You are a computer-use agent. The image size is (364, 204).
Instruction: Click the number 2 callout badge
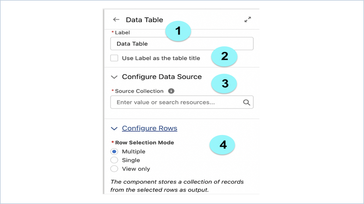point(224,56)
